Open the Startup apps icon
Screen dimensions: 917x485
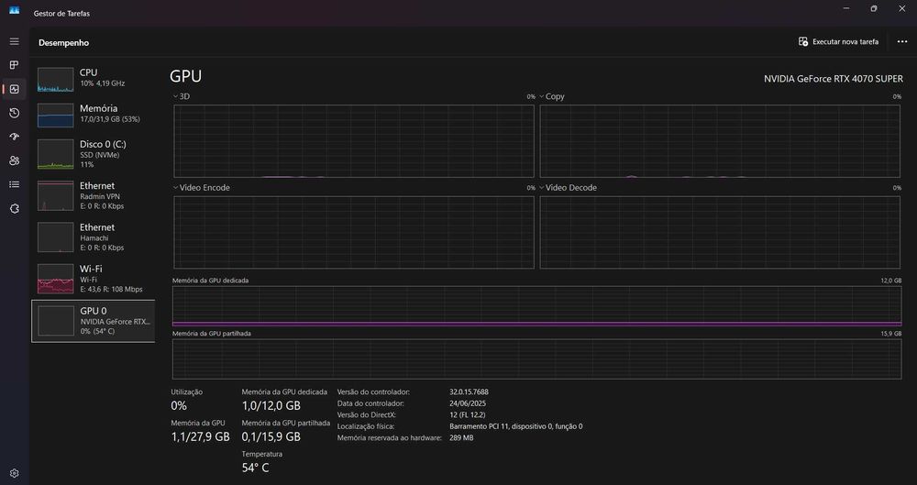coord(15,137)
